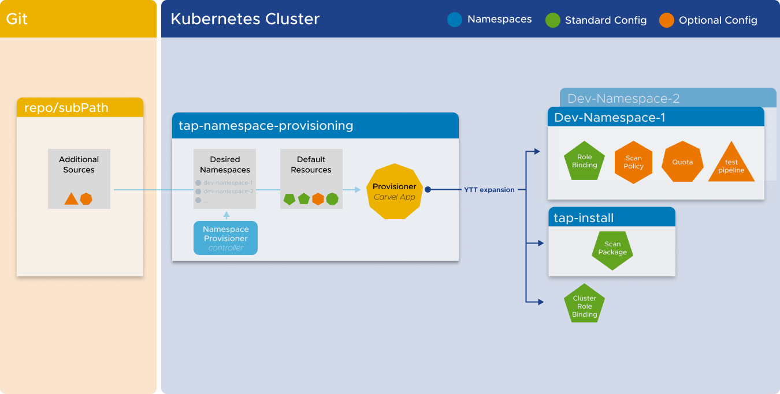Click the Scan Policy orange hexagon

point(633,162)
